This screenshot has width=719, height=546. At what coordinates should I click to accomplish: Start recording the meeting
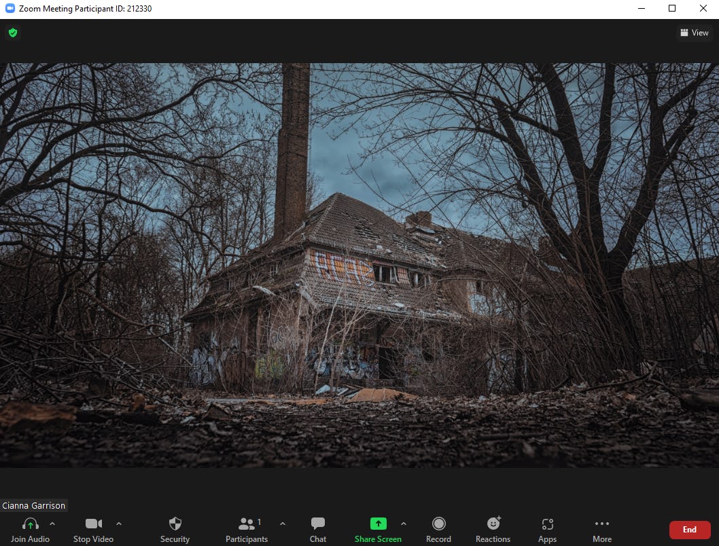[438, 524]
